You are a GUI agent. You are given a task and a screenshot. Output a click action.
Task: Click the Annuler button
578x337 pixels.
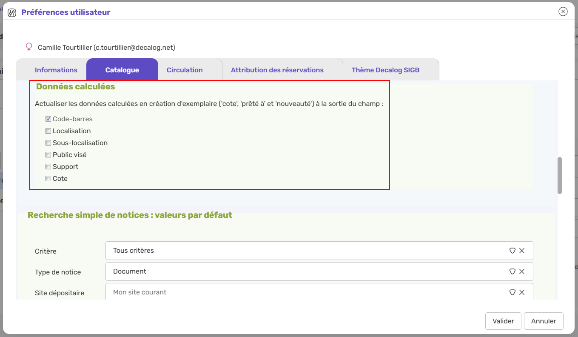tap(544, 321)
